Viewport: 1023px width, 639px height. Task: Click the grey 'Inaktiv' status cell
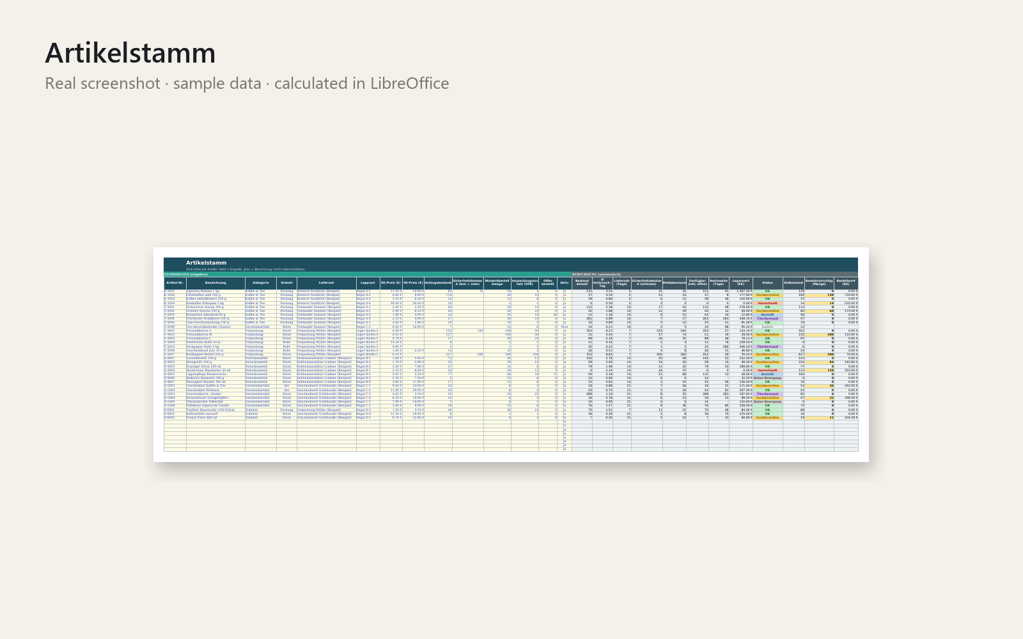(767, 327)
